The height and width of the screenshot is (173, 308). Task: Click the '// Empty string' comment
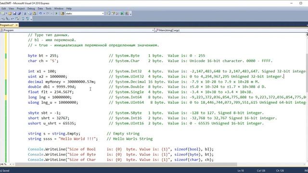pyautogui.click(x=123, y=134)
